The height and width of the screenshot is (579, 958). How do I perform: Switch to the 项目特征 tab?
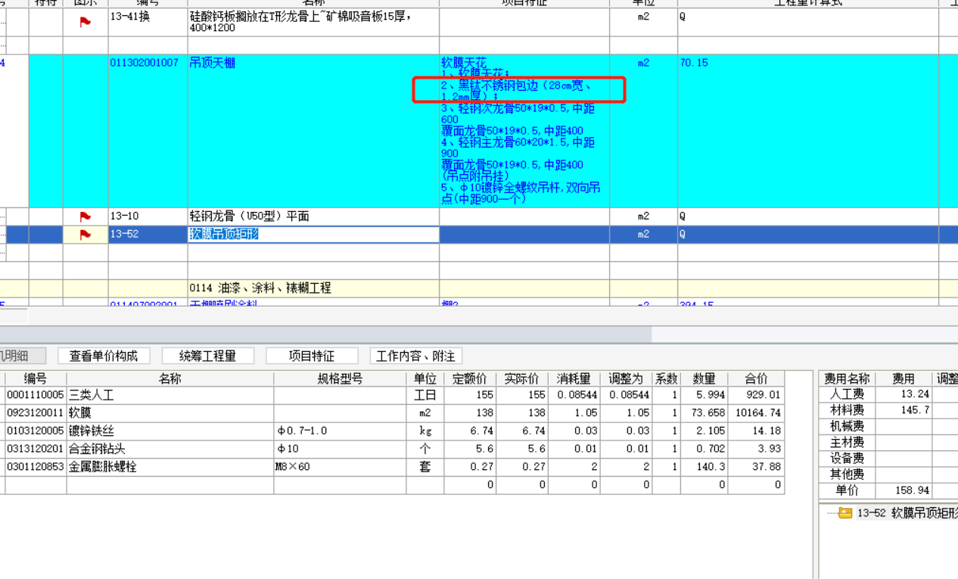click(x=312, y=356)
